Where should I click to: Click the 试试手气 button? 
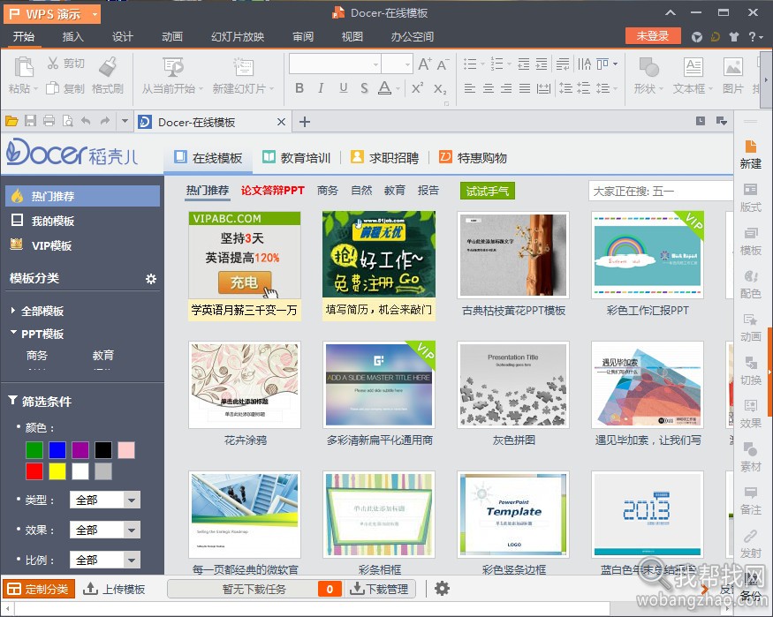pos(487,191)
